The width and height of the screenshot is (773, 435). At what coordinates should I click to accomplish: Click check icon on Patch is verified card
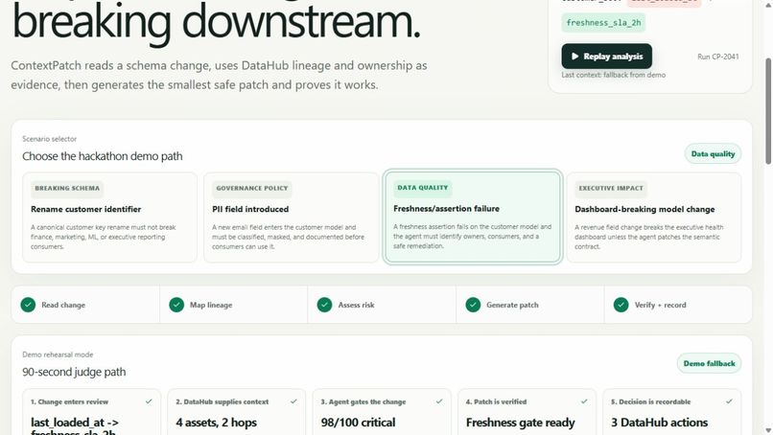pyautogui.click(x=584, y=401)
